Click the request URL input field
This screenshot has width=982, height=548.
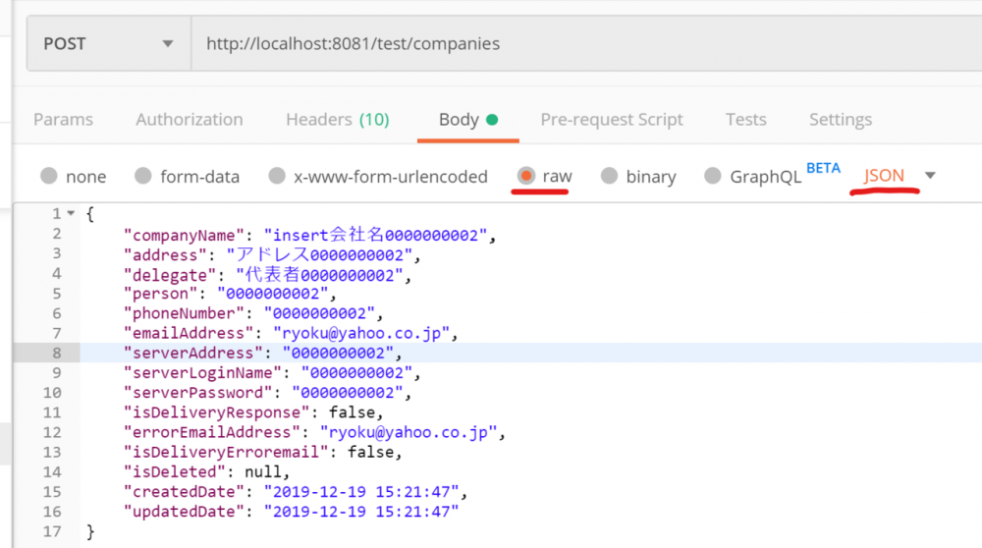[x=586, y=44]
